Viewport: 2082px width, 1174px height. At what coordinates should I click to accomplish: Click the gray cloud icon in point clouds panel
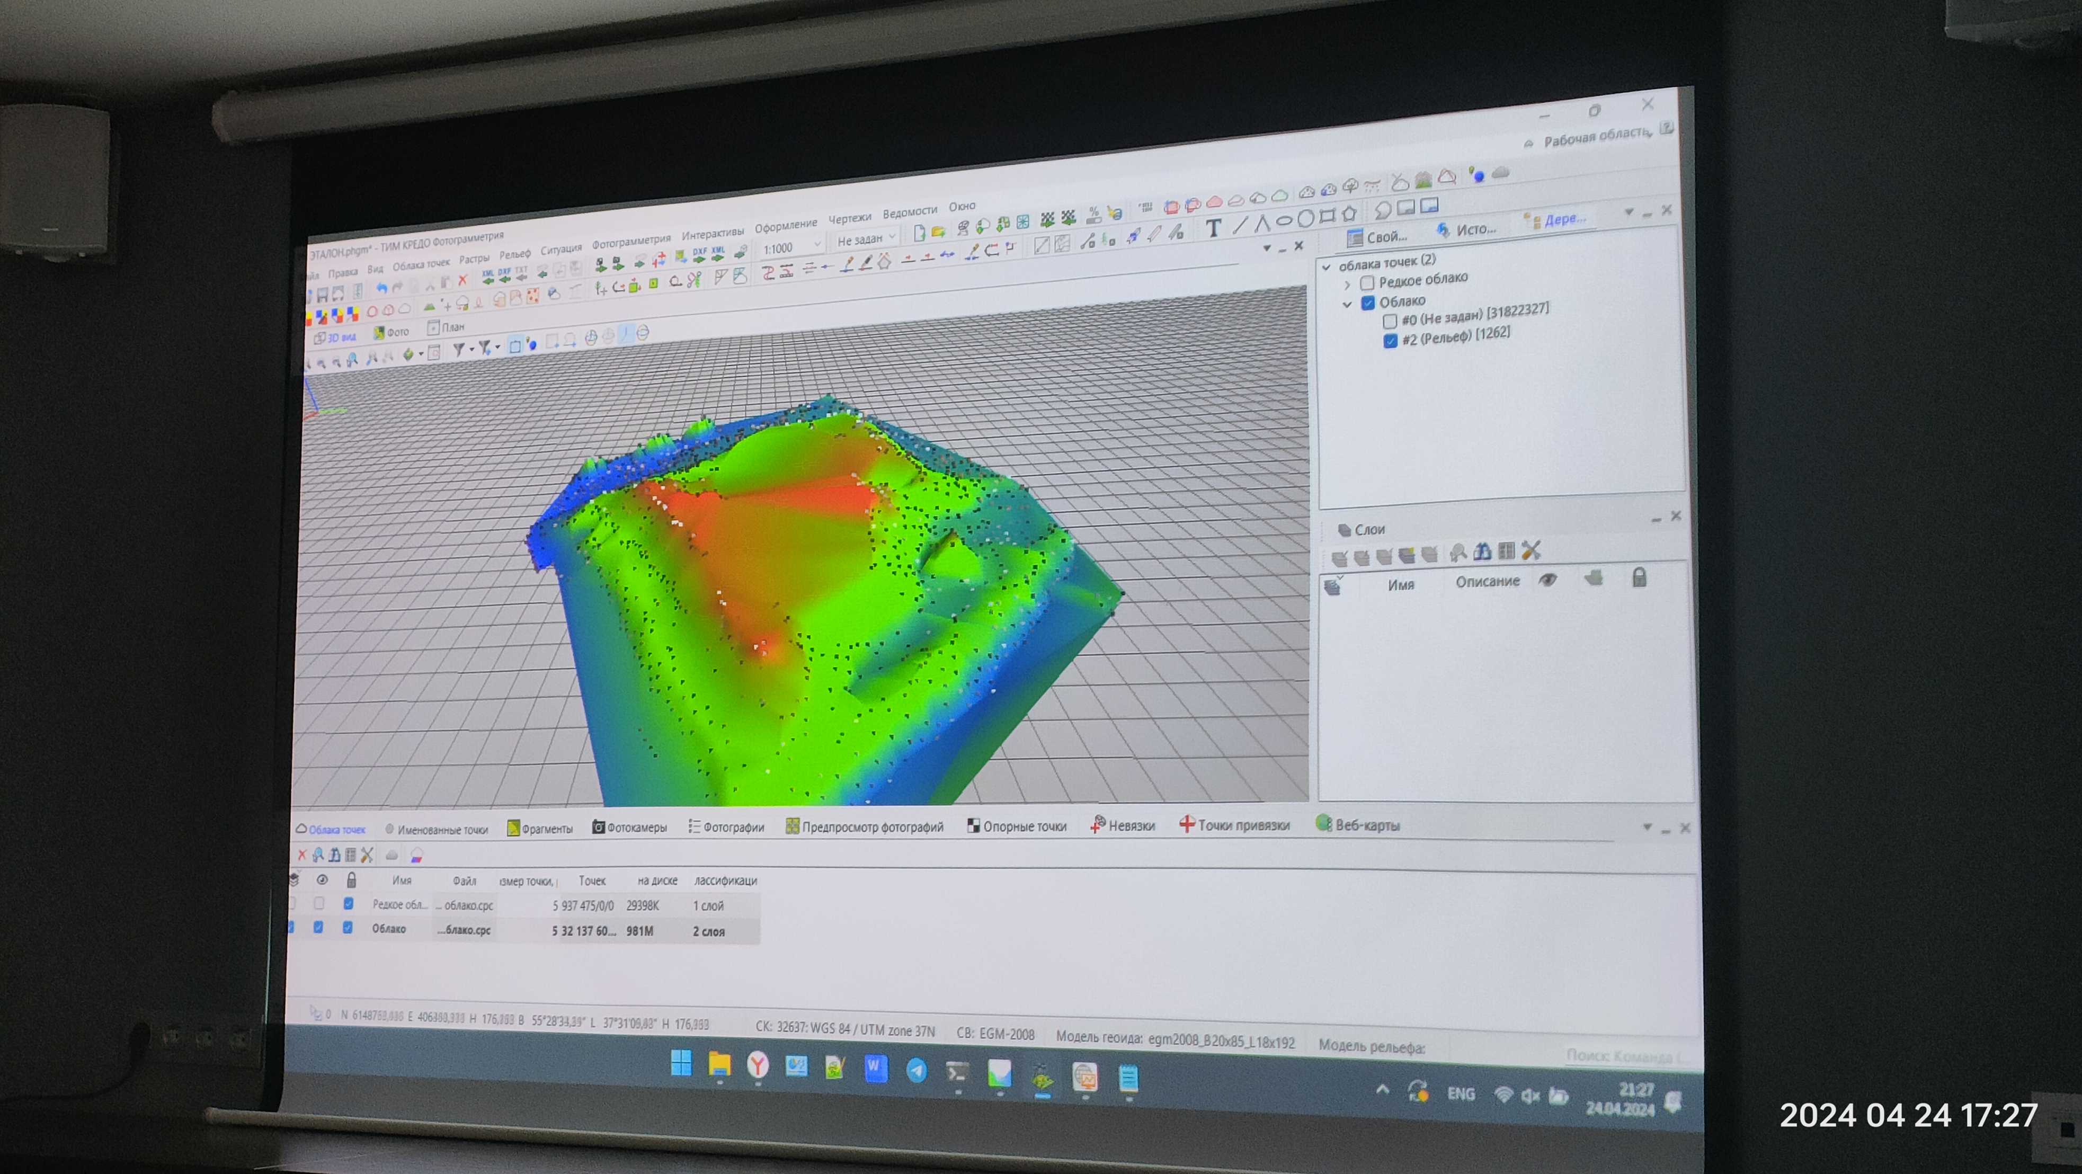click(392, 855)
